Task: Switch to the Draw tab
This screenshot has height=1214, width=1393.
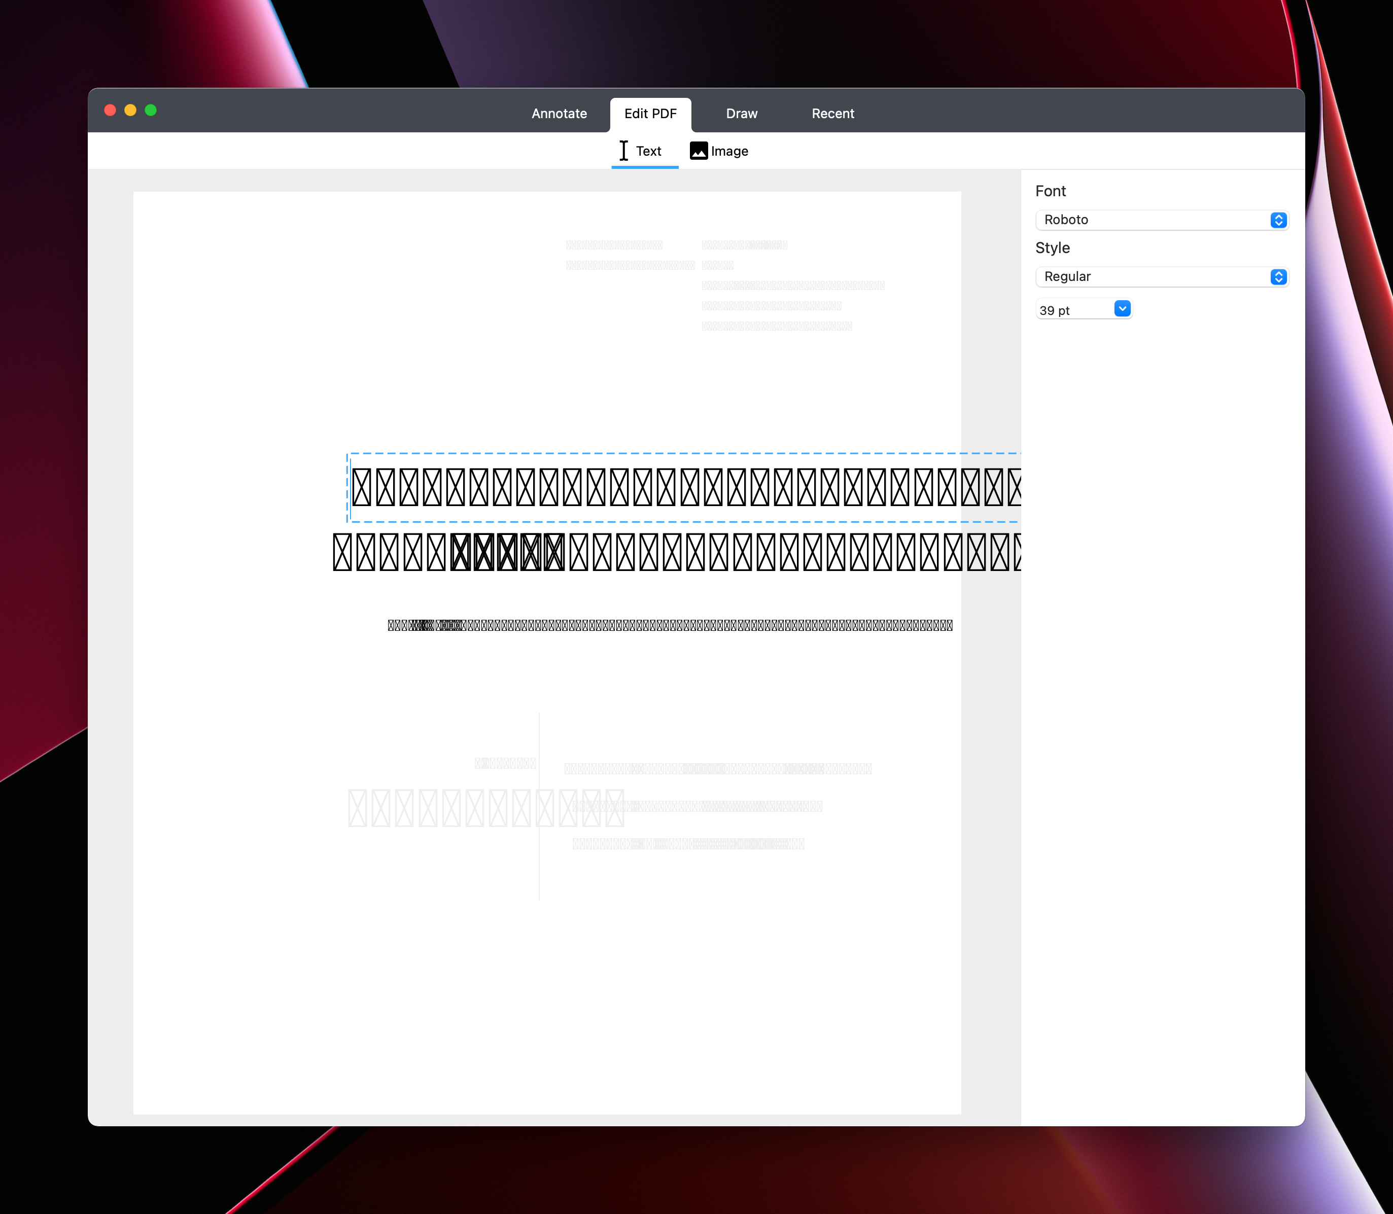Action: (741, 114)
